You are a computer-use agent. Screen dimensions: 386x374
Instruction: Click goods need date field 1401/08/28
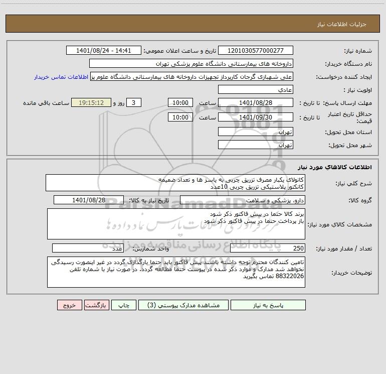(89, 200)
